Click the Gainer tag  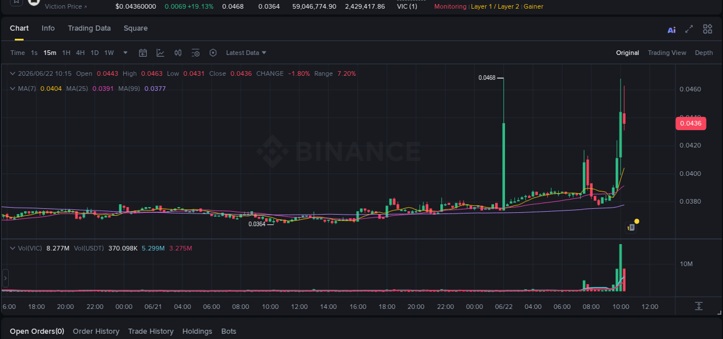click(x=533, y=7)
